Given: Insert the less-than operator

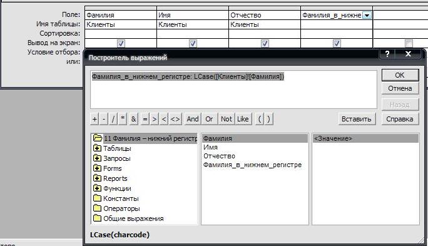Looking at the screenshot, I should coord(164,119).
